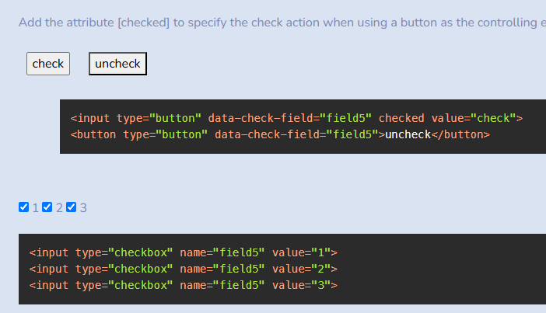Click the checkbox code line with value="1"

[183, 252]
